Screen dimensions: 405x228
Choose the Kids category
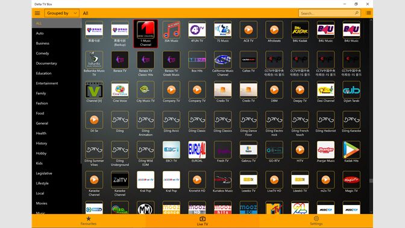(57, 163)
